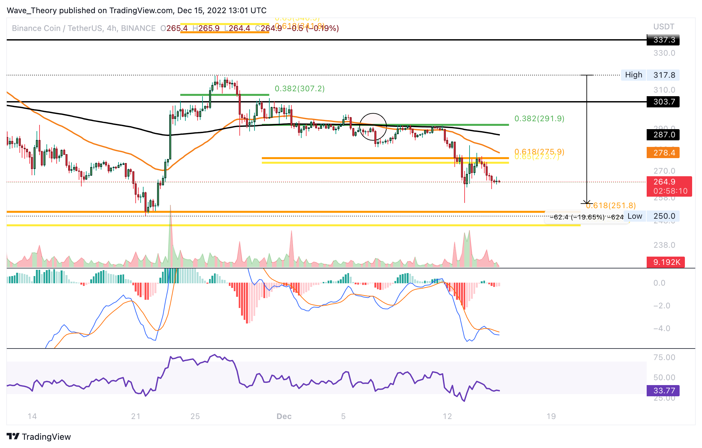Click the 0.382(307.2) Fibonacci label
The image size is (702, 448).
coord(300,89)
